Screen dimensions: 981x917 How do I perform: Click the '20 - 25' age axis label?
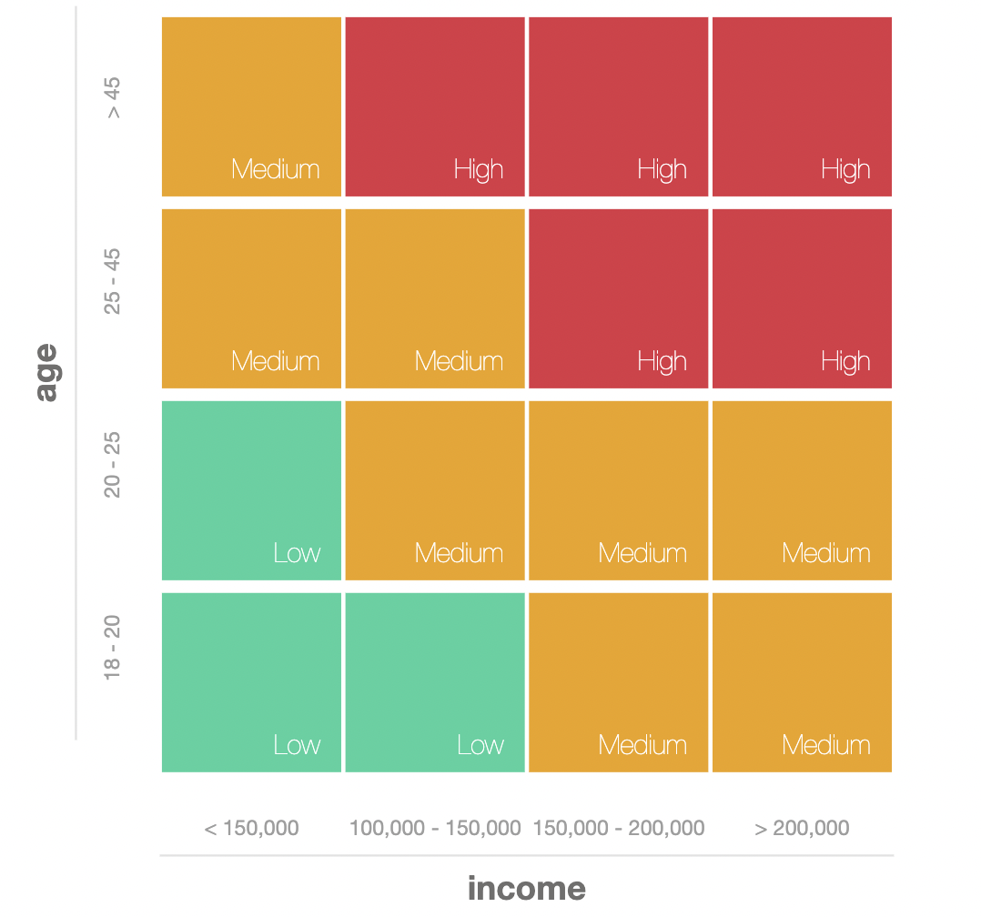point(113,465)
